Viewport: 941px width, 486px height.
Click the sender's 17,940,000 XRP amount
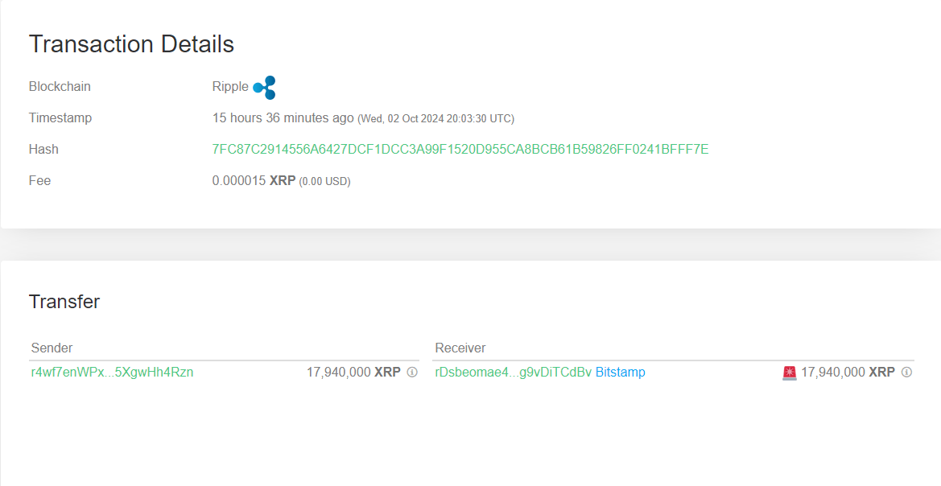coord(353,373)
